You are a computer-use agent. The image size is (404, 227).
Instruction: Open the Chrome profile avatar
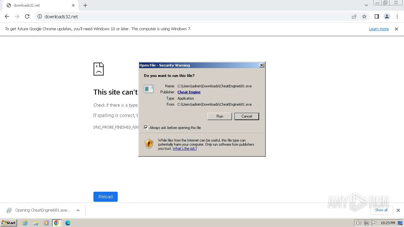pyautogui.click(x=387, y=16)
